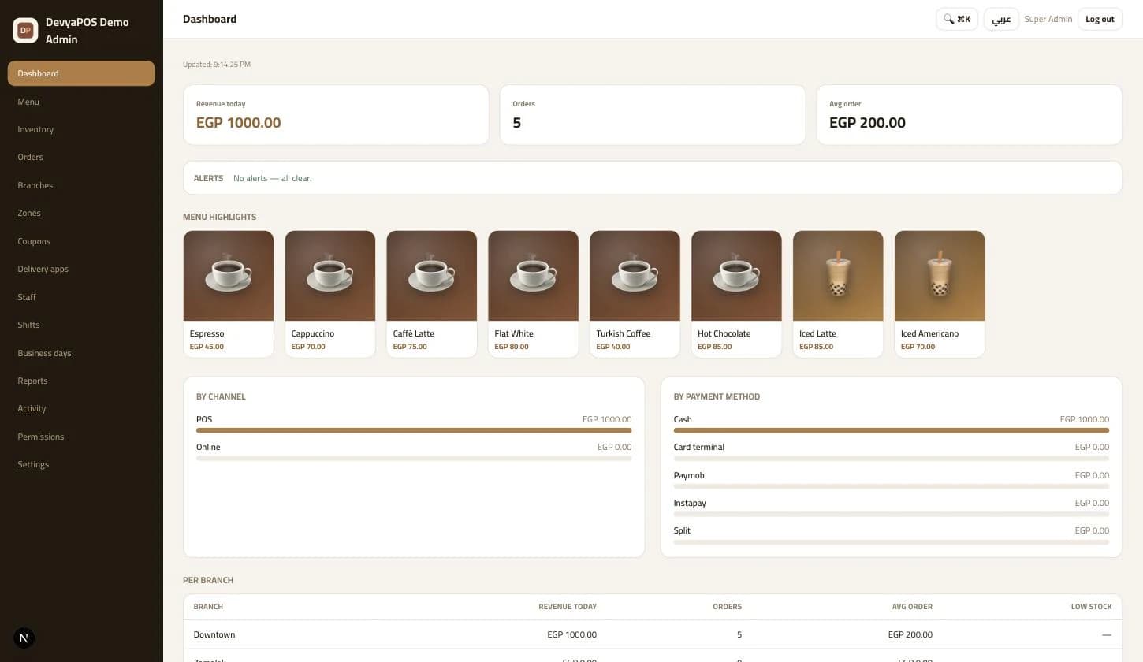Click the Orders count 5 card
Screen dimensions: 1143x662
click(653, 115)
